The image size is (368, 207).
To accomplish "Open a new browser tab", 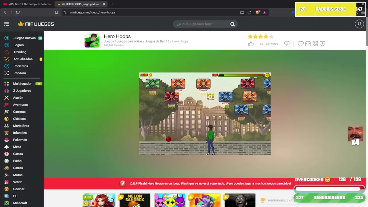I will 112,4.
